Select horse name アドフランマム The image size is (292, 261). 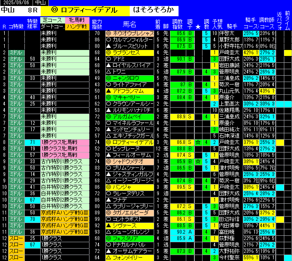click(130, 91)
